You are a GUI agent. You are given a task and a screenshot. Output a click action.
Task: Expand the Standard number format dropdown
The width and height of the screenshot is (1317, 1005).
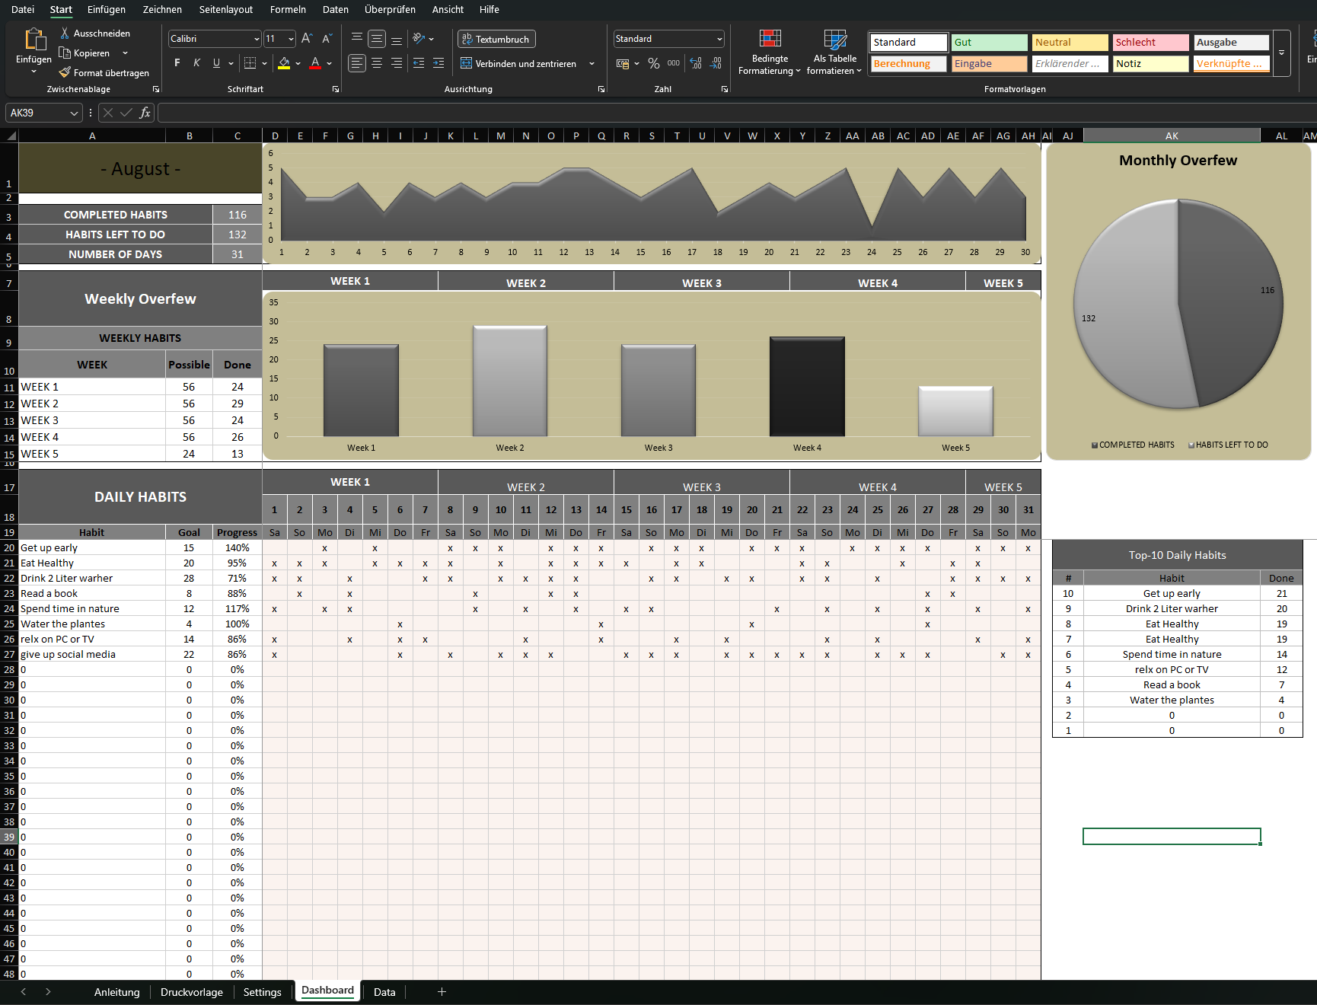(719, 39)
